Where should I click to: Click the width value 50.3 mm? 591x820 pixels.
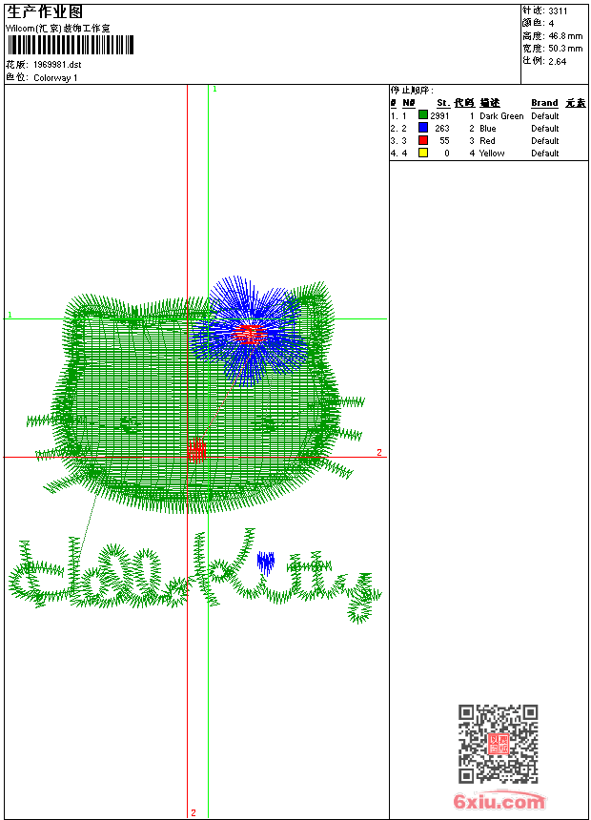(565, 48)
